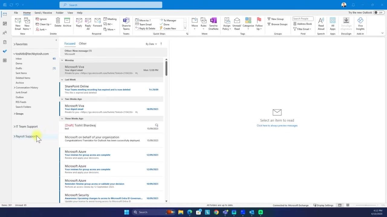This screenshot has width=387, height=217.
Task: Collapse the Monday message group
Action: point(62,60)
